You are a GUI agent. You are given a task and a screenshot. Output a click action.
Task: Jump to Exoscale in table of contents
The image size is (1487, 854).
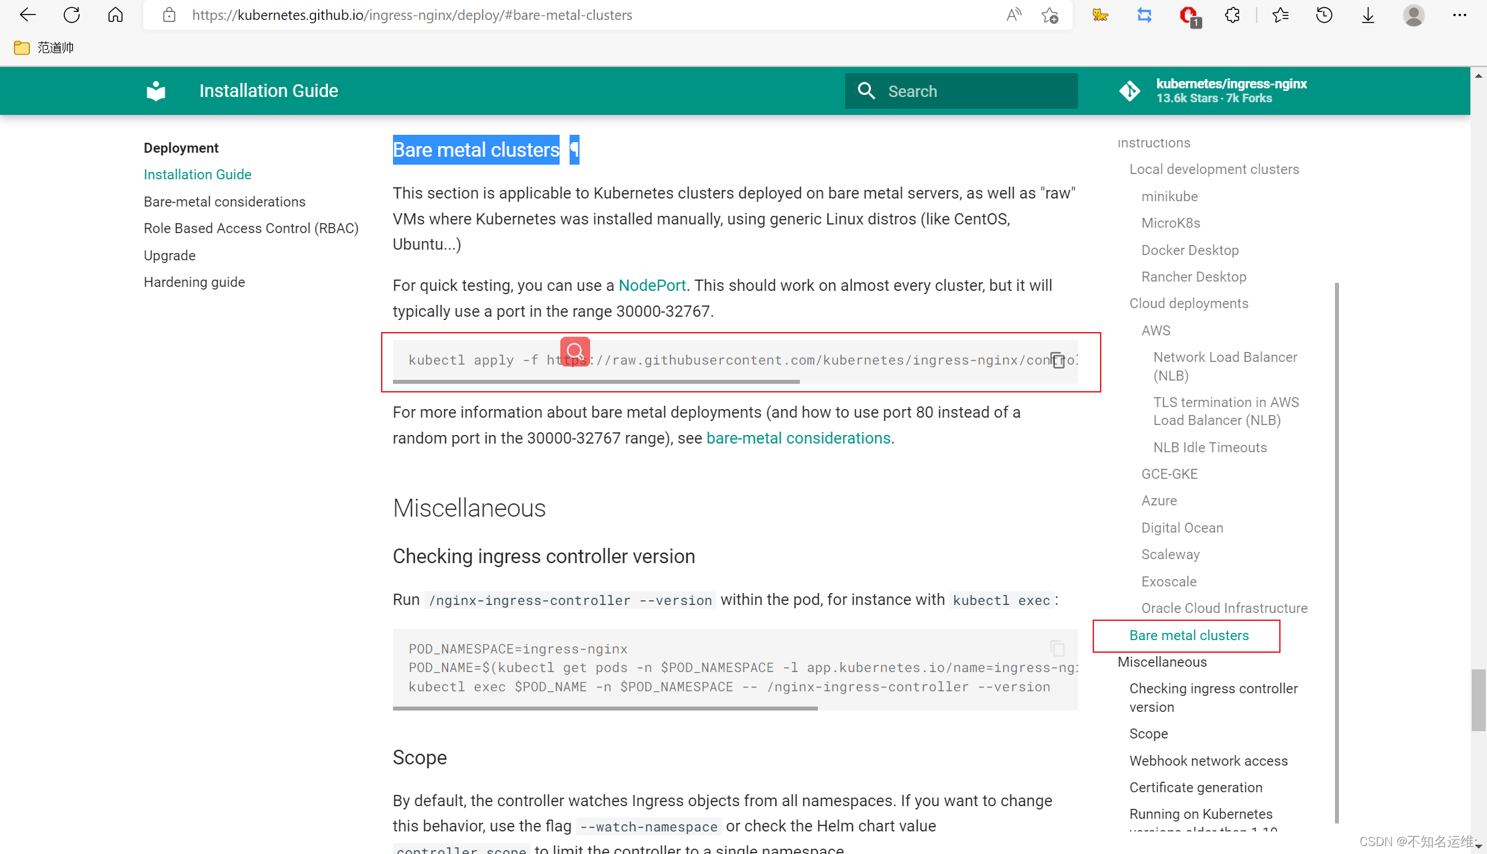pos(1168,582)
